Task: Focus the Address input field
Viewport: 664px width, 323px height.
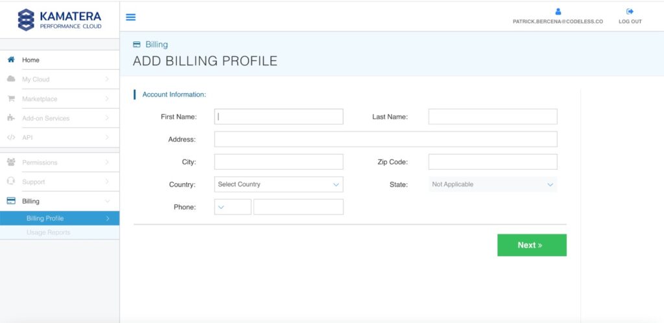Action: 385,139
